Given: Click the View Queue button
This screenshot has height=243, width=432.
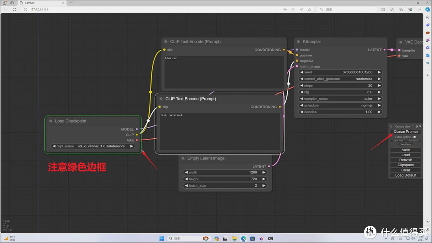Looking at the screenshot, I should [414, 141].
